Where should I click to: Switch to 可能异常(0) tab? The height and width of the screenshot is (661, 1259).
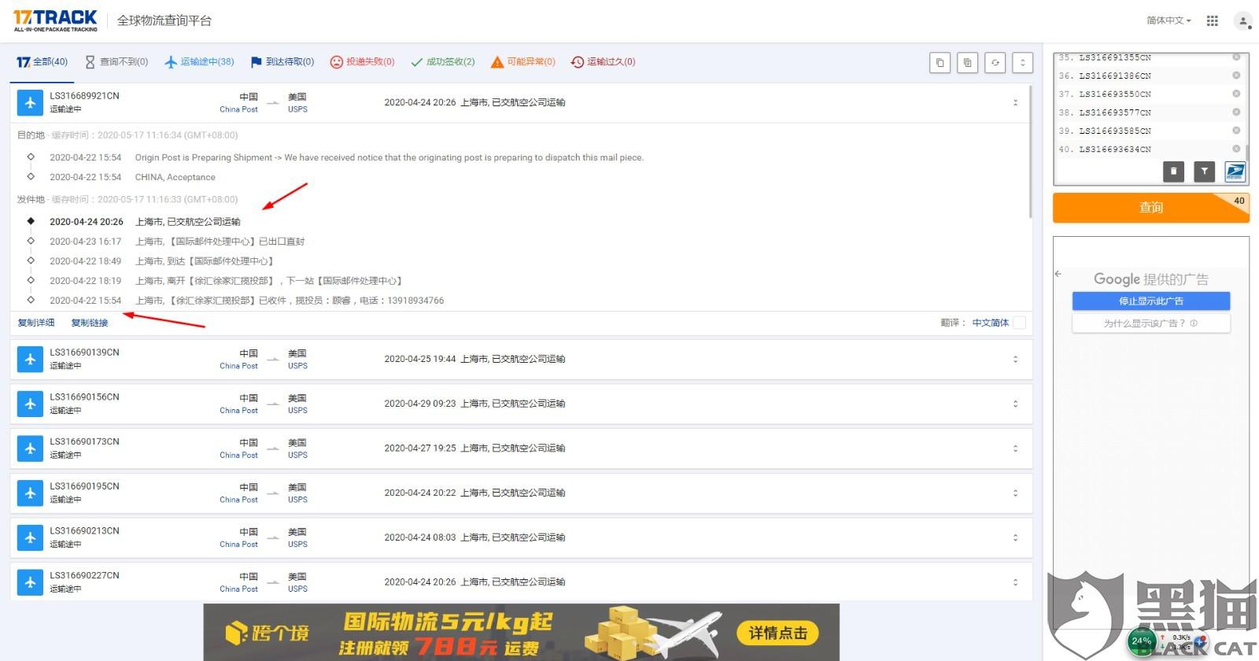[x=523, y=62]
